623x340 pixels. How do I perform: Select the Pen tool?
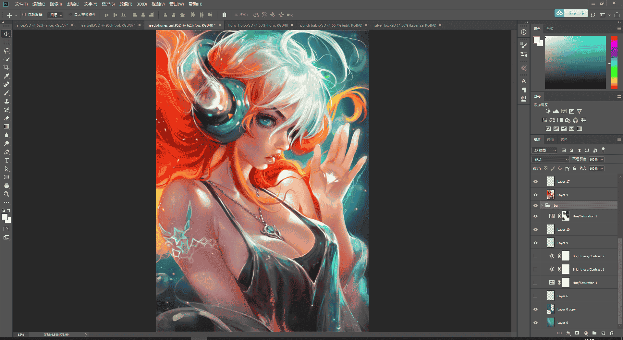coord(6,152)
